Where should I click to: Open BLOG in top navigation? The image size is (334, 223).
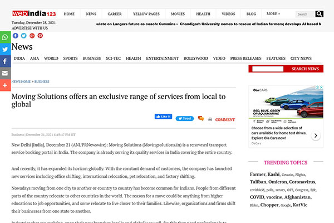point(251,14)
